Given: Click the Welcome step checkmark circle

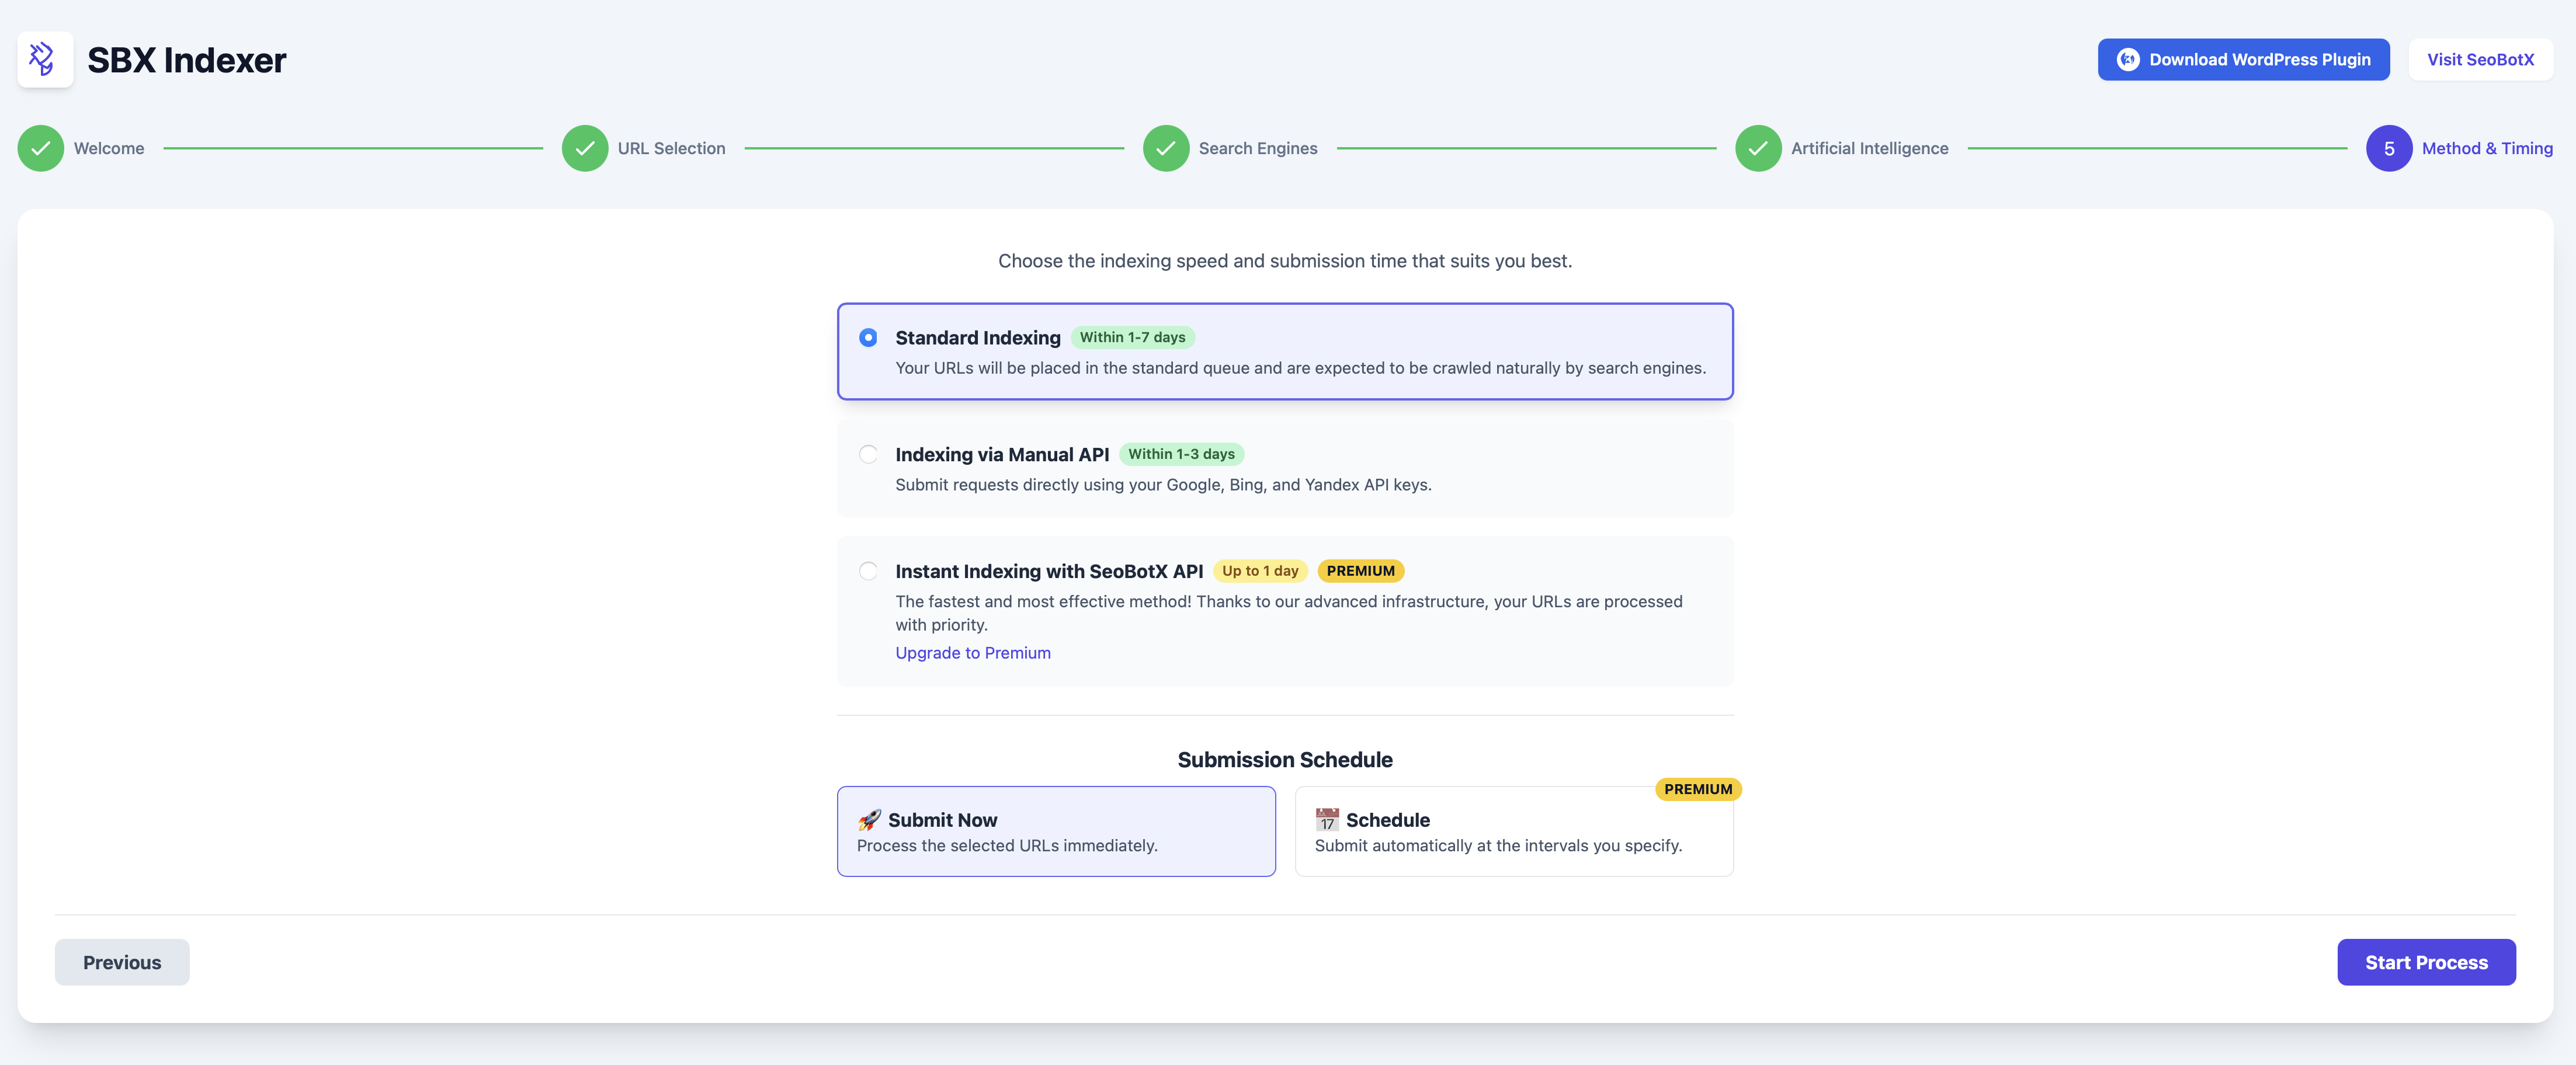Looking at the screenshot, I should point(41,148).
